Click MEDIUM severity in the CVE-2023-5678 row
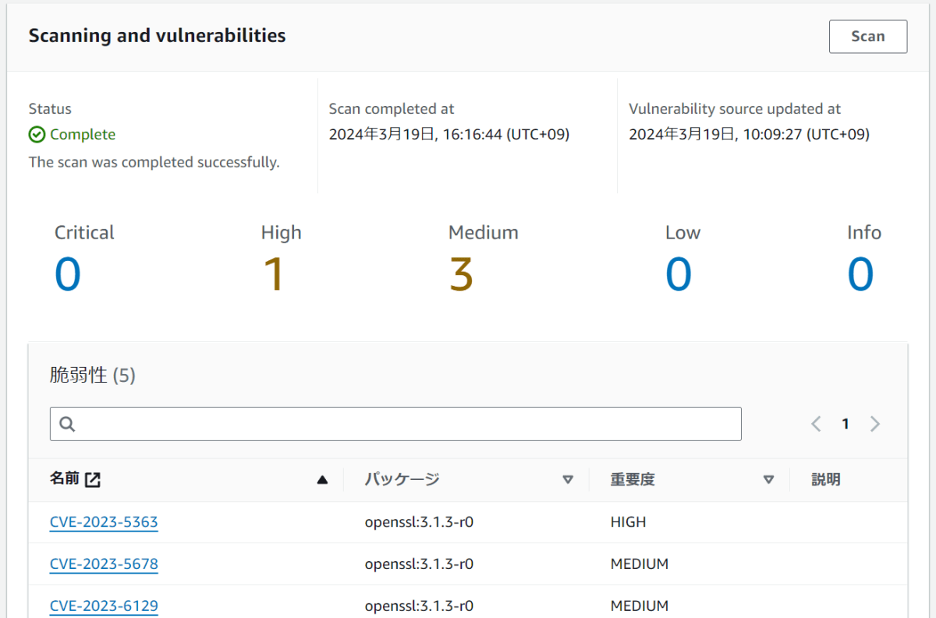Viewport: 936px width, 618px height. pyautogui.click(x=639, y=564)
